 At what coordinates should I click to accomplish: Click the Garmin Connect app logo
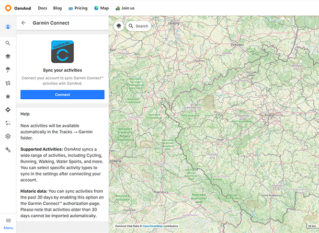62,52
